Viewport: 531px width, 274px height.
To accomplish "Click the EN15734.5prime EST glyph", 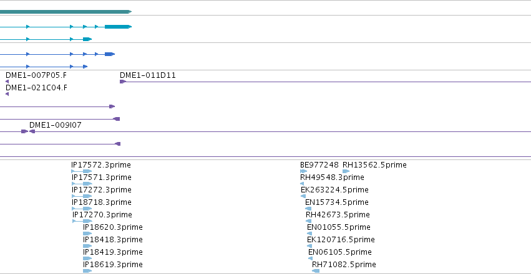I will tap(308, 209).
